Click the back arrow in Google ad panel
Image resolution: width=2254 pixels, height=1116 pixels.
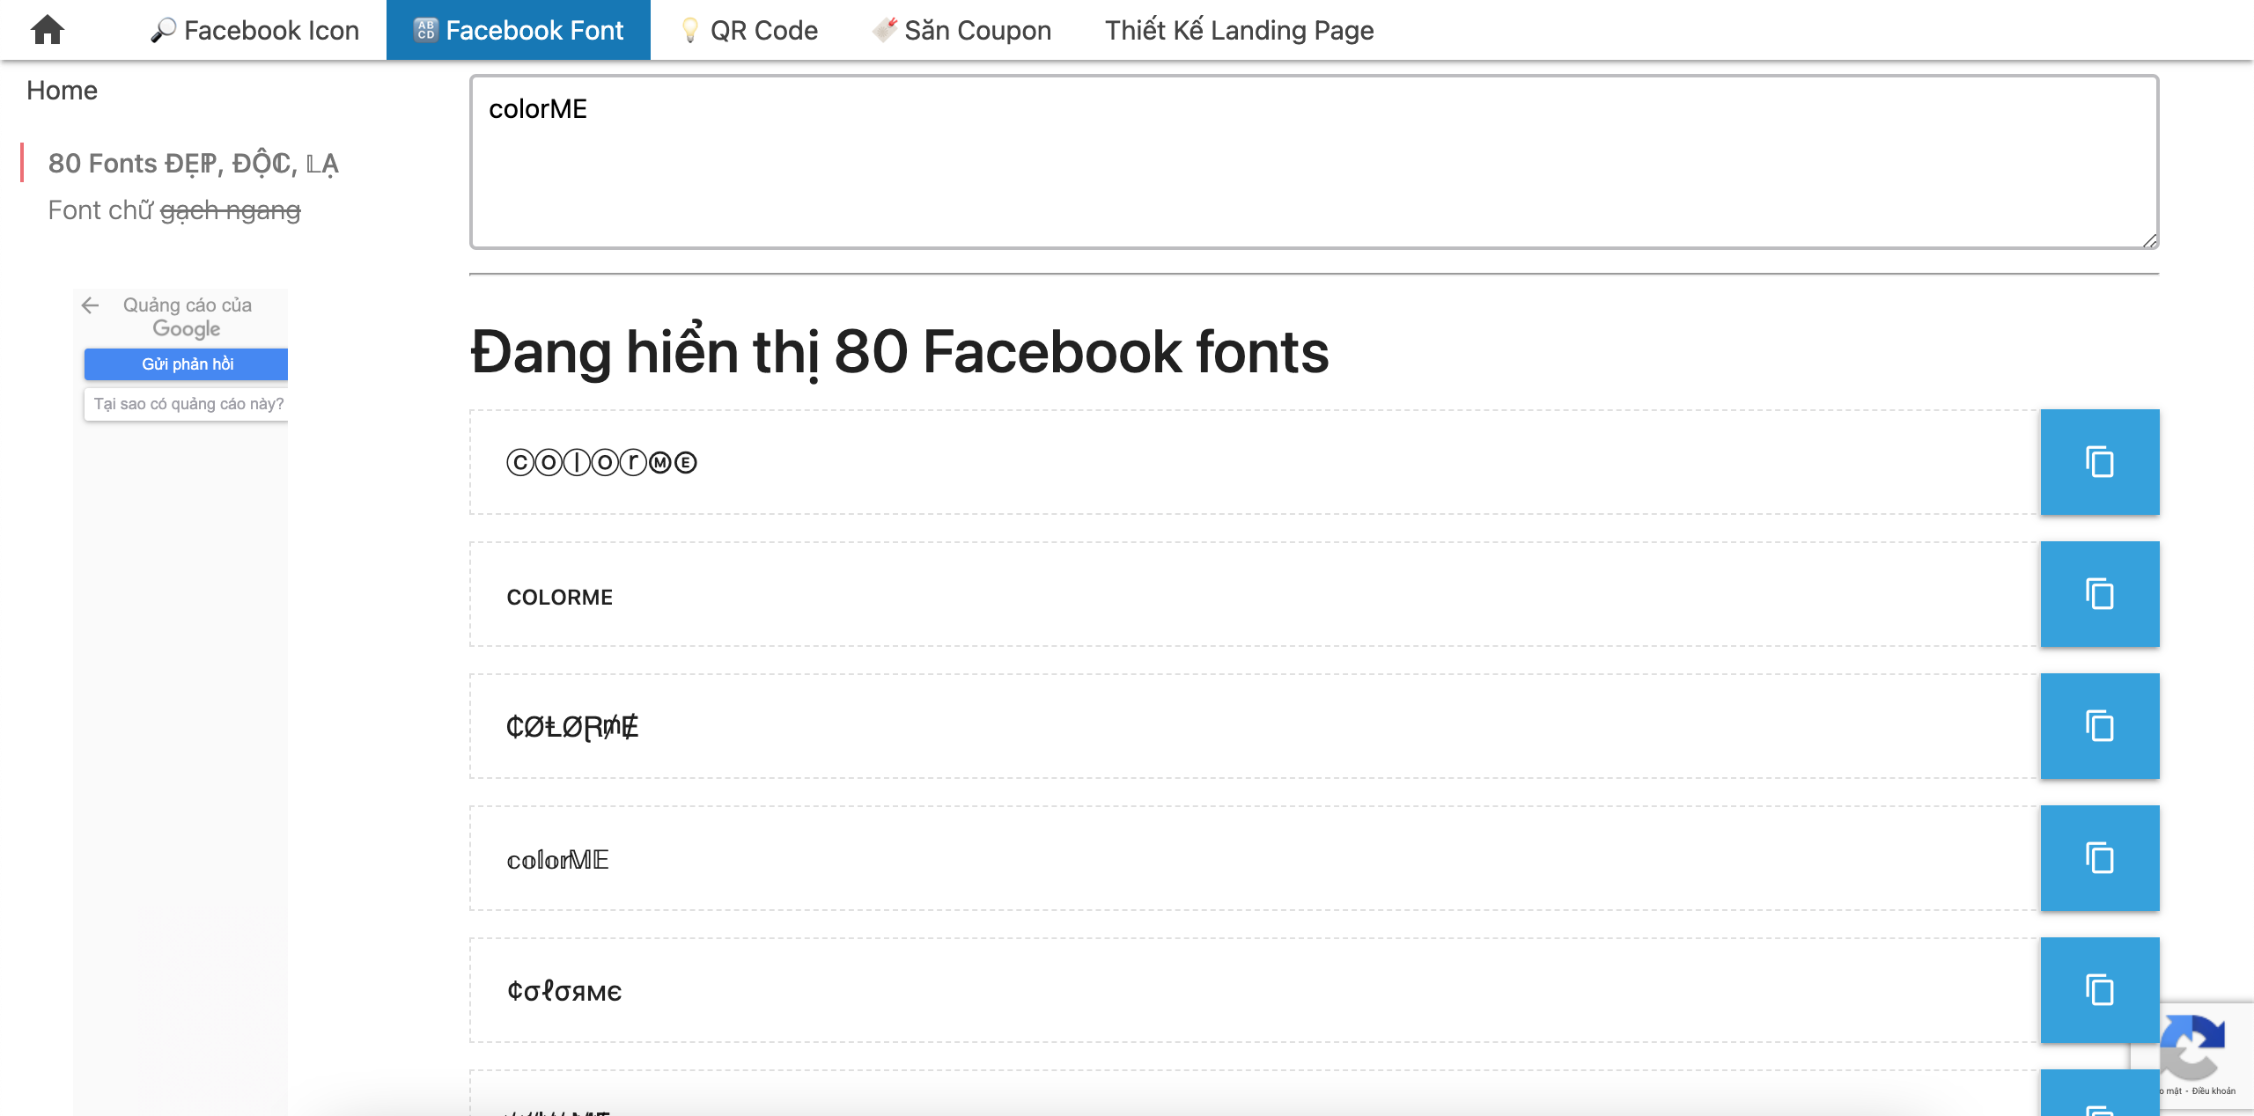90,305
